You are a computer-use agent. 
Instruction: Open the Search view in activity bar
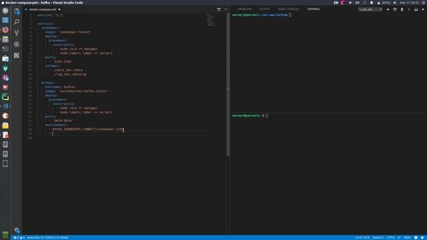(17, 22)
